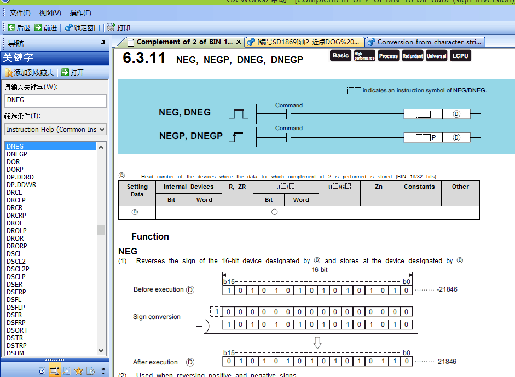The image size is (515, 377).
Task: Click the 打开 (Open) button in keyword panel
Action: [72, 72]
